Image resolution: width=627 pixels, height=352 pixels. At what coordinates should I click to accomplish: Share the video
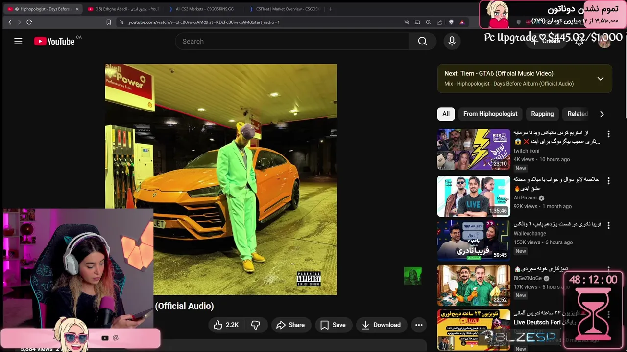(290, 325)
